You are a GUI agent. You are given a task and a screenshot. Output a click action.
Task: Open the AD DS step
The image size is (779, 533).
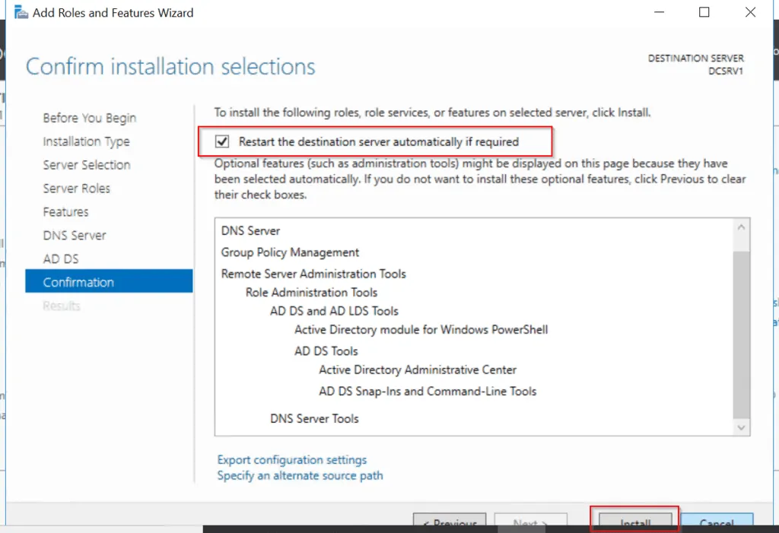coord(61,259)
